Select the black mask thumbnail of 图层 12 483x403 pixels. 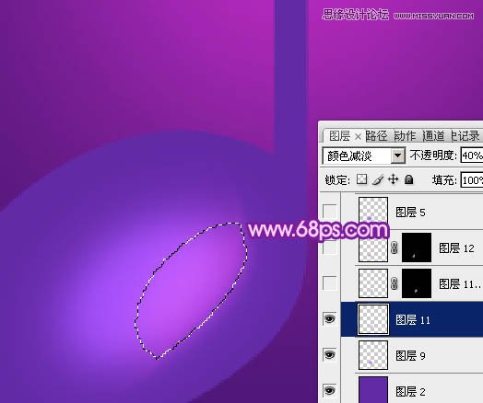pyautogui.click(x=417, y=248)
